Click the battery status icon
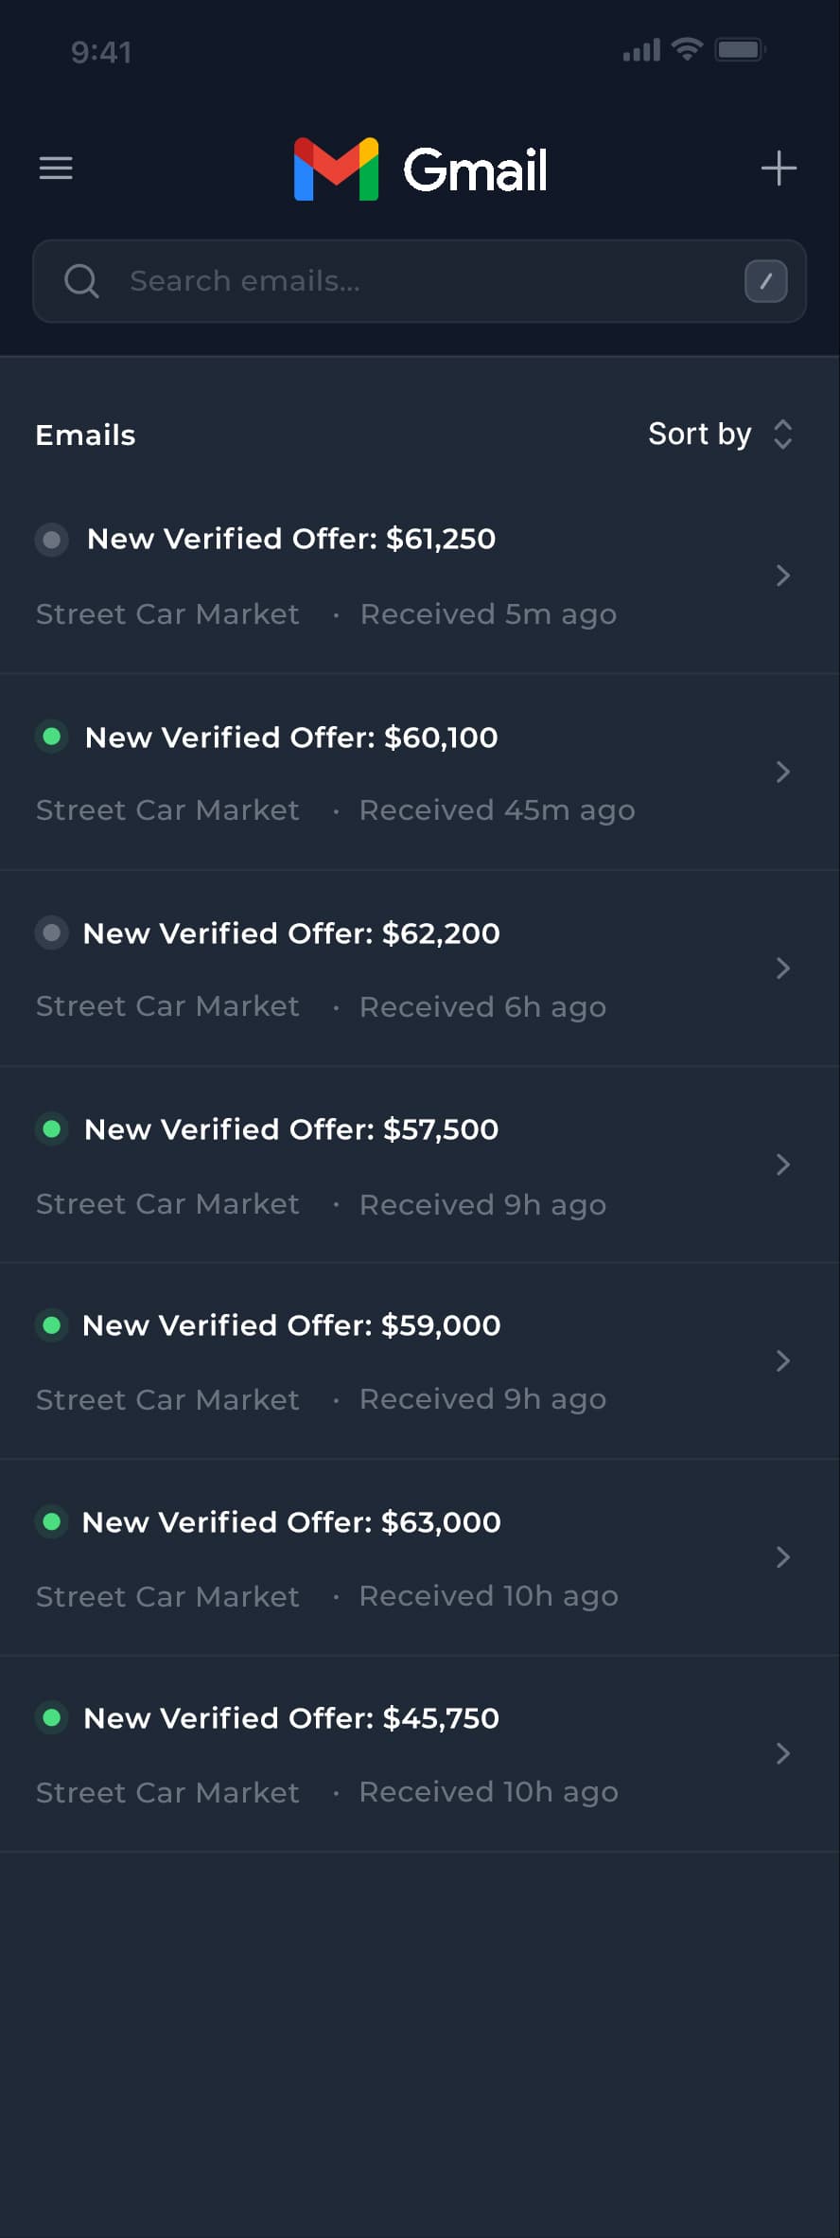Viewport: 840px width, 2238px height. click(x=740, y=50)
